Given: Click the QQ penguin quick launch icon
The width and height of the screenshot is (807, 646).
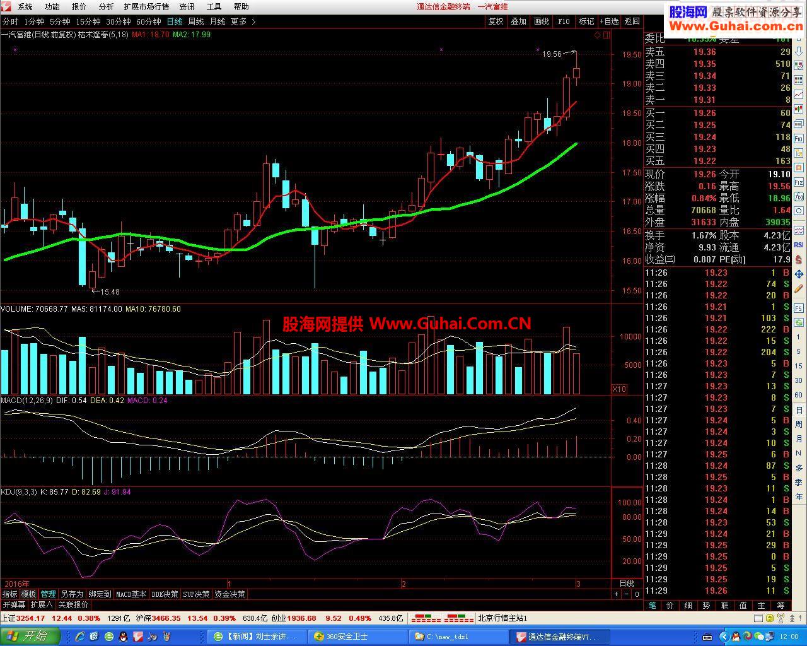Looking at the screenshot, I should 122,636.
